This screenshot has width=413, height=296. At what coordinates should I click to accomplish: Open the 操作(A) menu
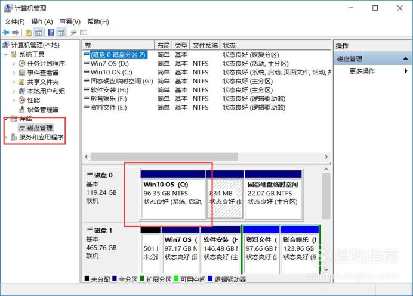click(x=42, y=21)
